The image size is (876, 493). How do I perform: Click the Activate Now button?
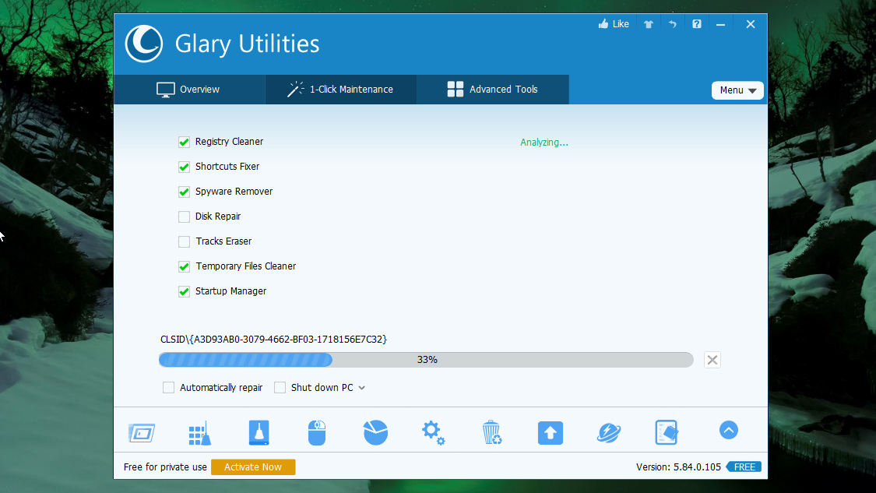point(253,467)
